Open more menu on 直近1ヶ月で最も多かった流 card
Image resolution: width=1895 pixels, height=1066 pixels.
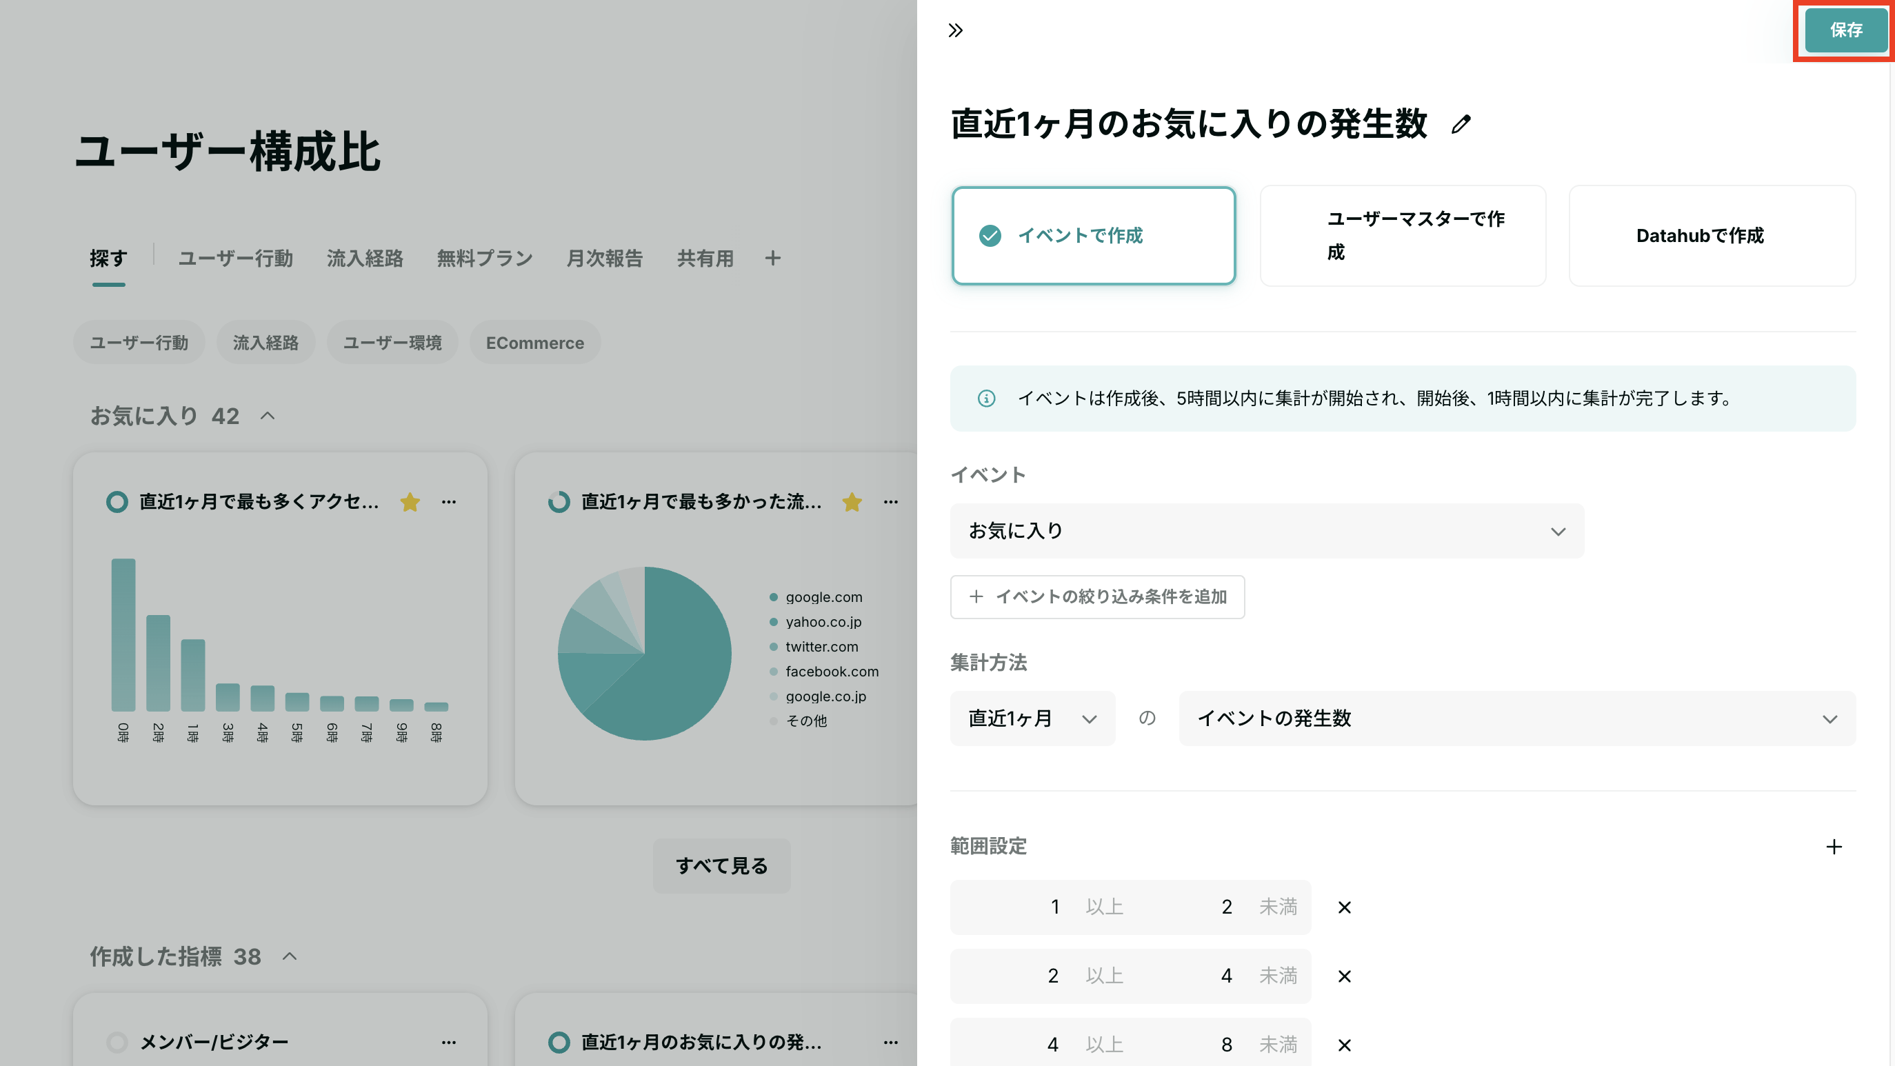pyautogui.click(x=891, y=503)
